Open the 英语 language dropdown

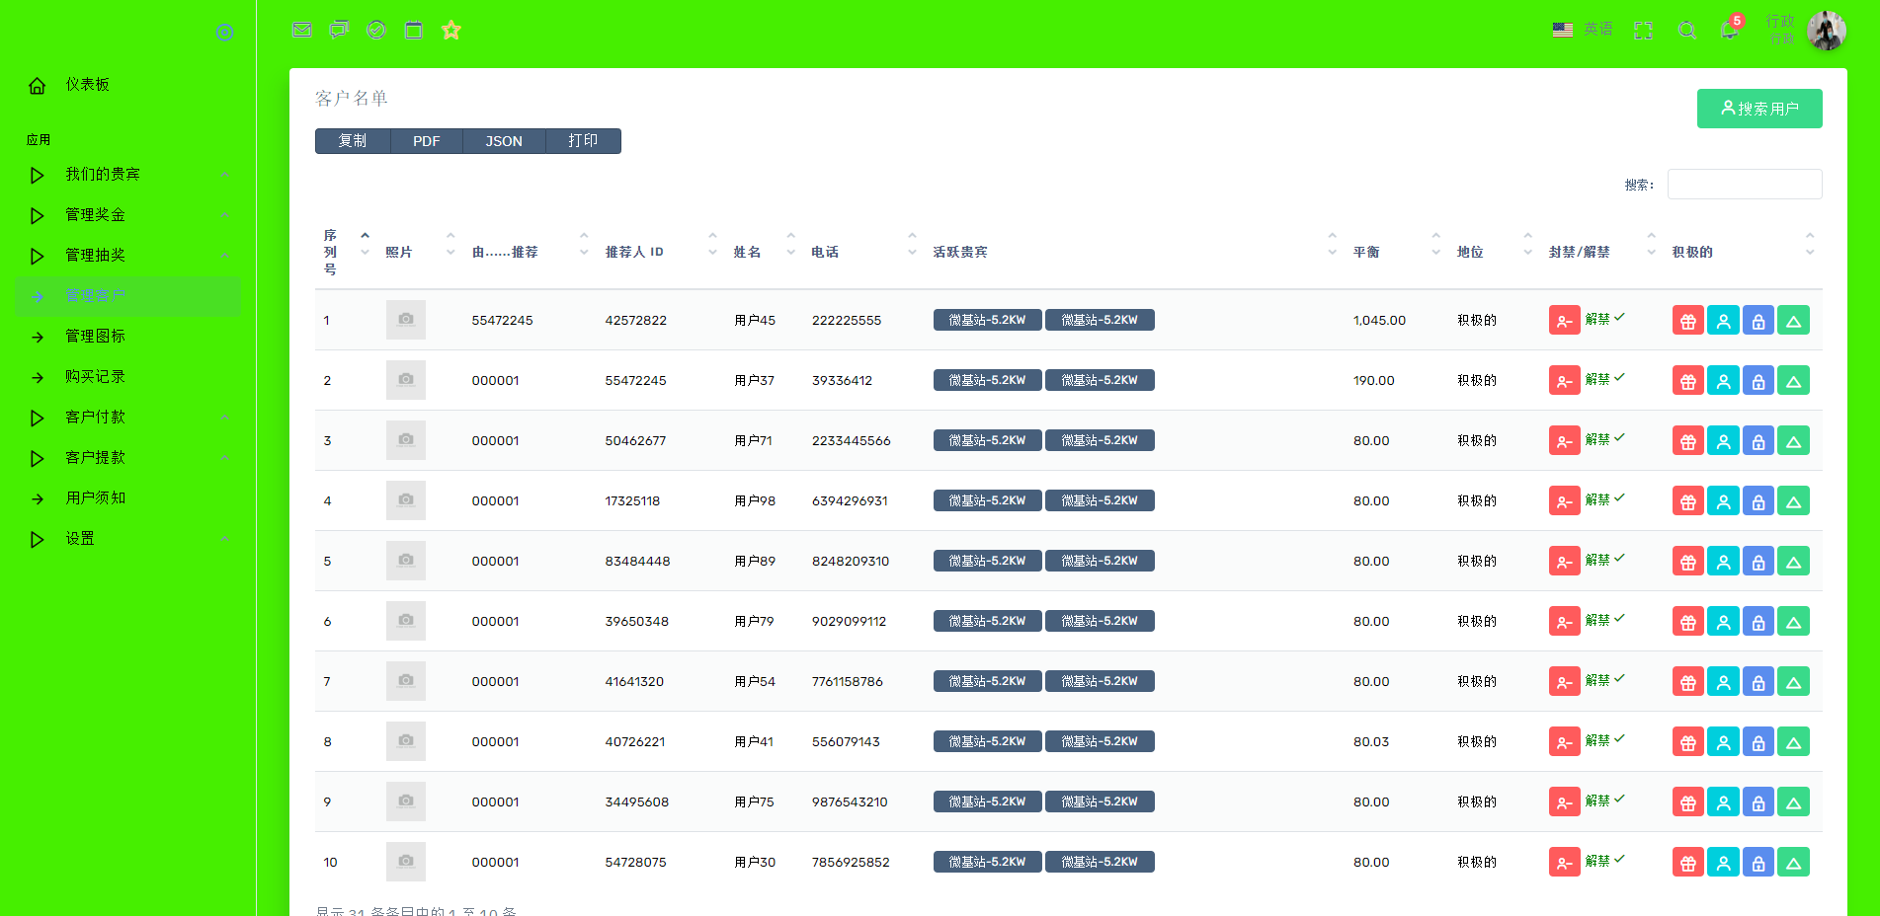1583,30
